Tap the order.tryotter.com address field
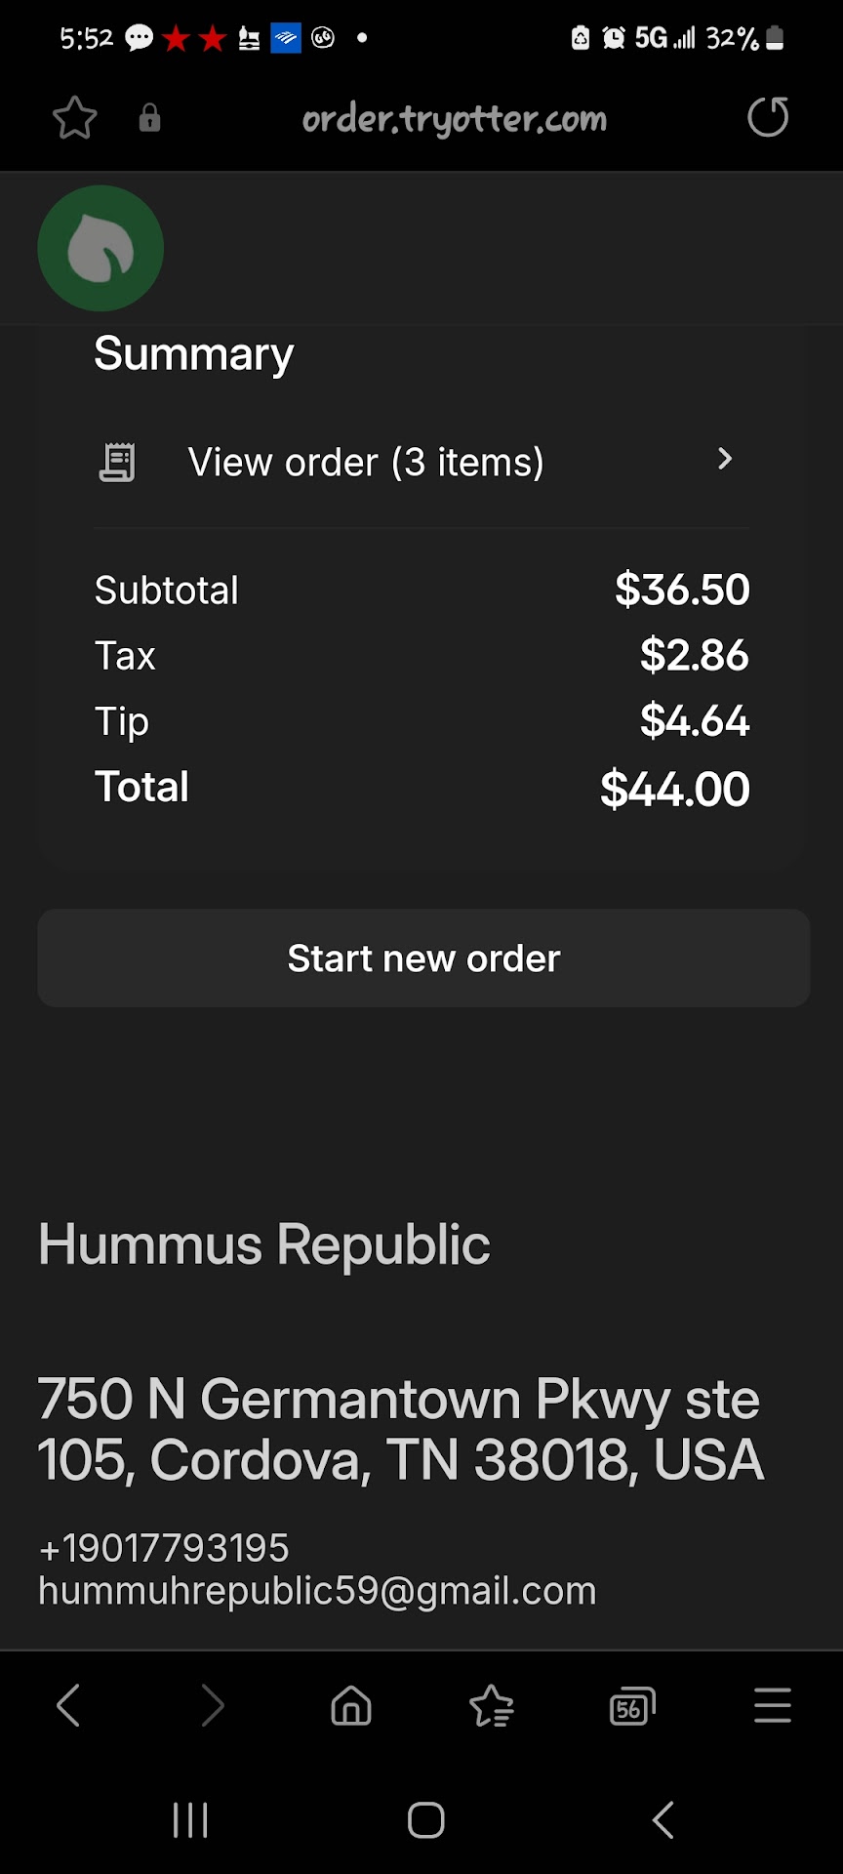Viewport: 843px width, 1874px height. coord(454,119)
